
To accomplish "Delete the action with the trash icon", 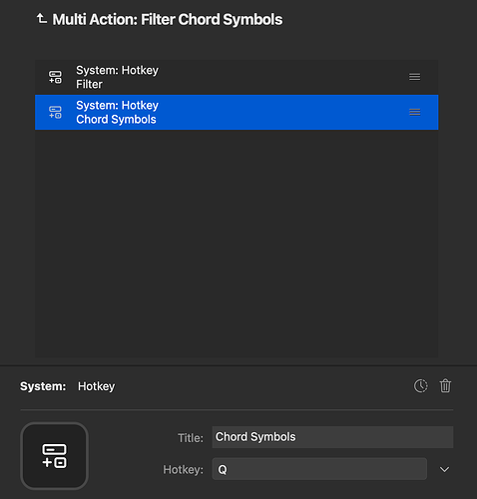I will click(x=445, y=386).
